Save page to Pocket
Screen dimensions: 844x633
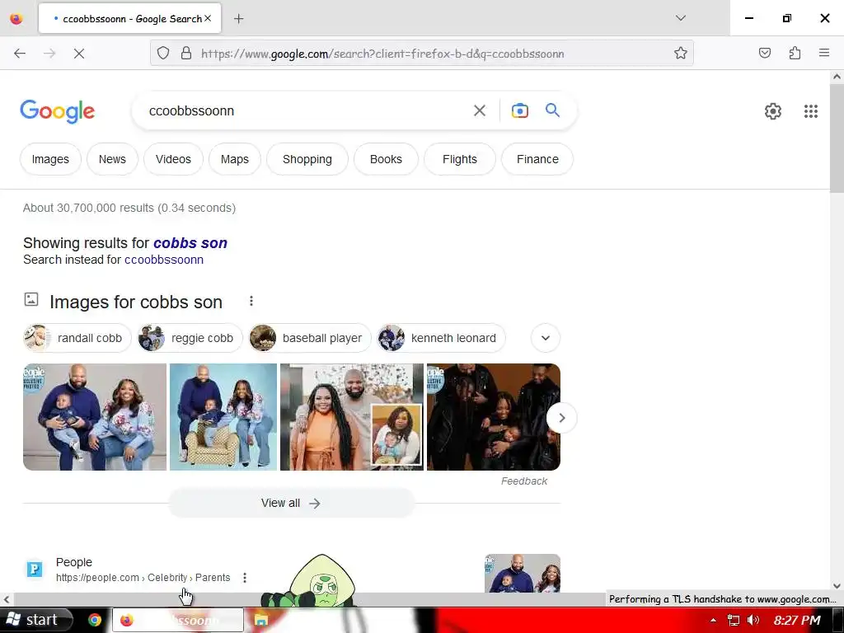[764, 53]
